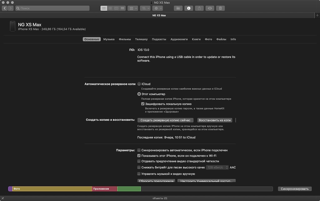320x201 pixels.
Task: Open the Файлы tab
Action: coord(221,39)
